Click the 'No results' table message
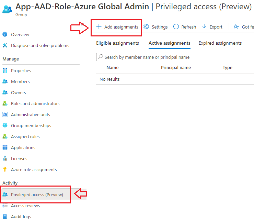The height and width of the screenshot is (223, 254). coord(109,79)
